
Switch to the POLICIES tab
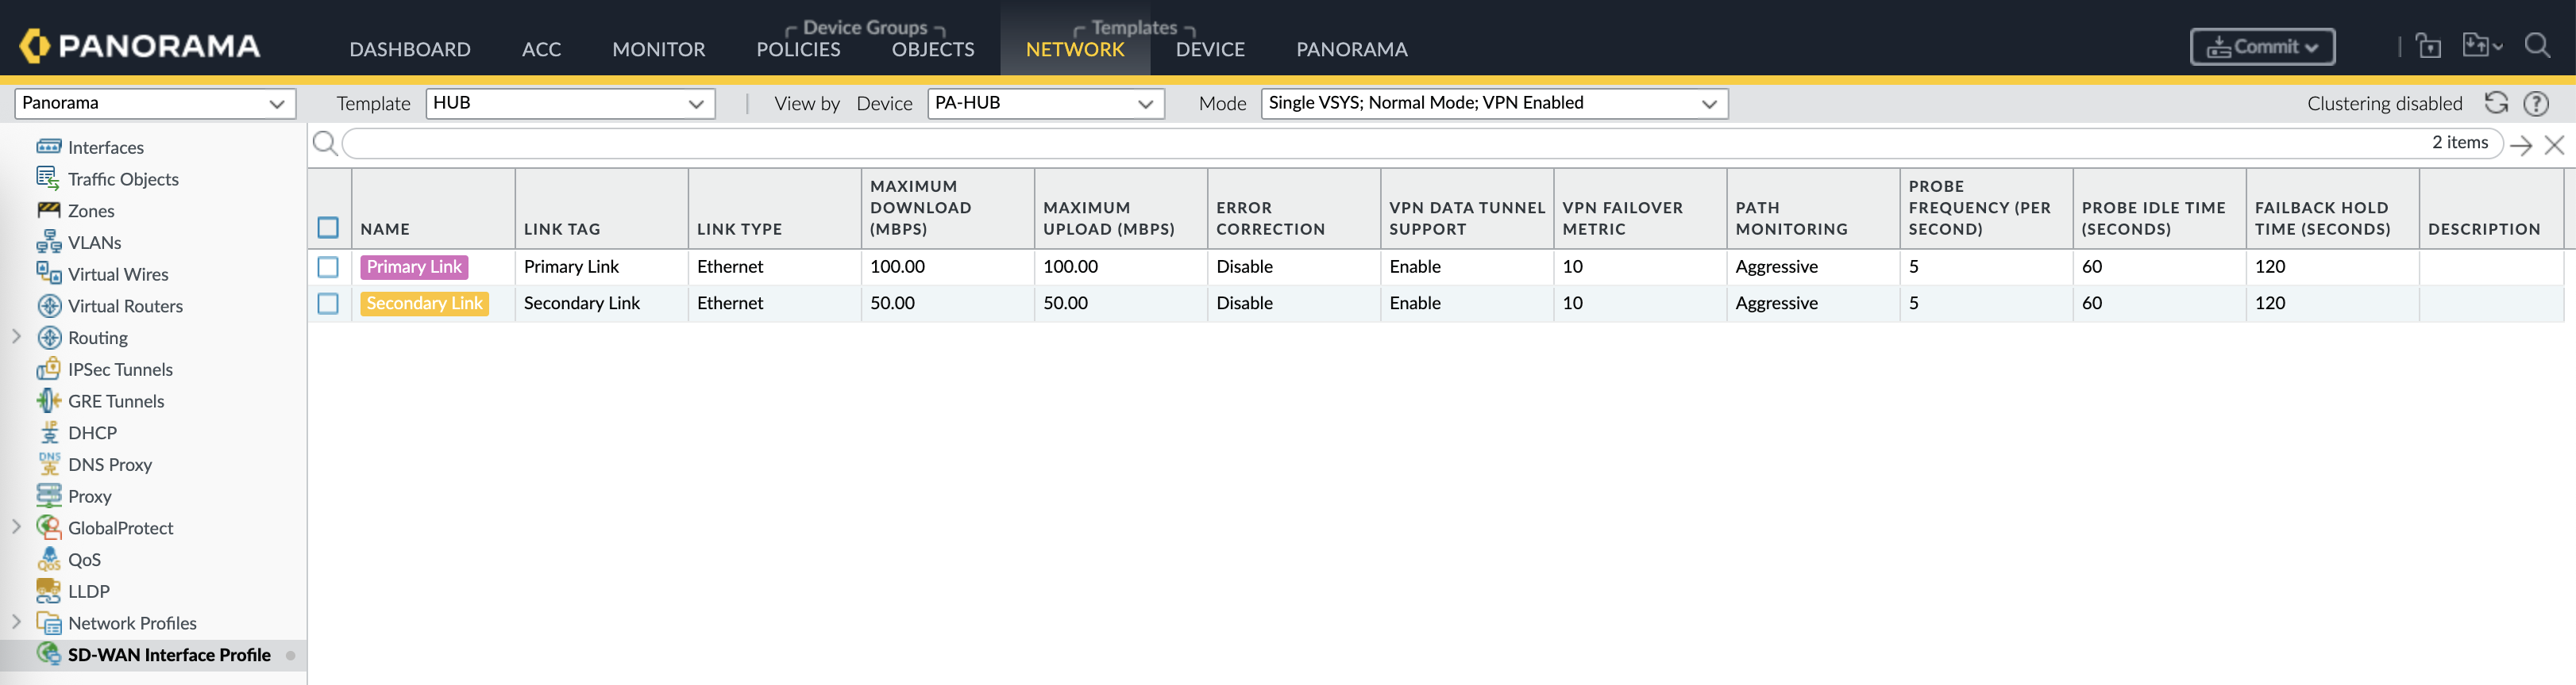(798, 49)
